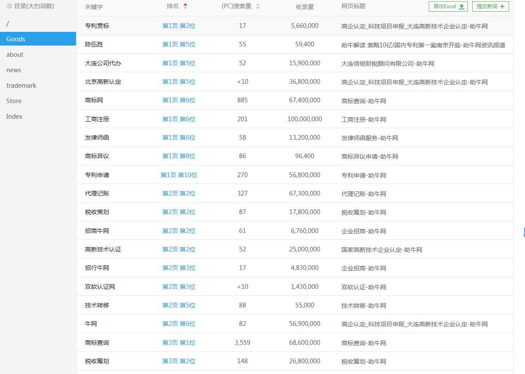
Task: Open 第2页 第5位 link for 技术转移
Action: pos(179,305)
